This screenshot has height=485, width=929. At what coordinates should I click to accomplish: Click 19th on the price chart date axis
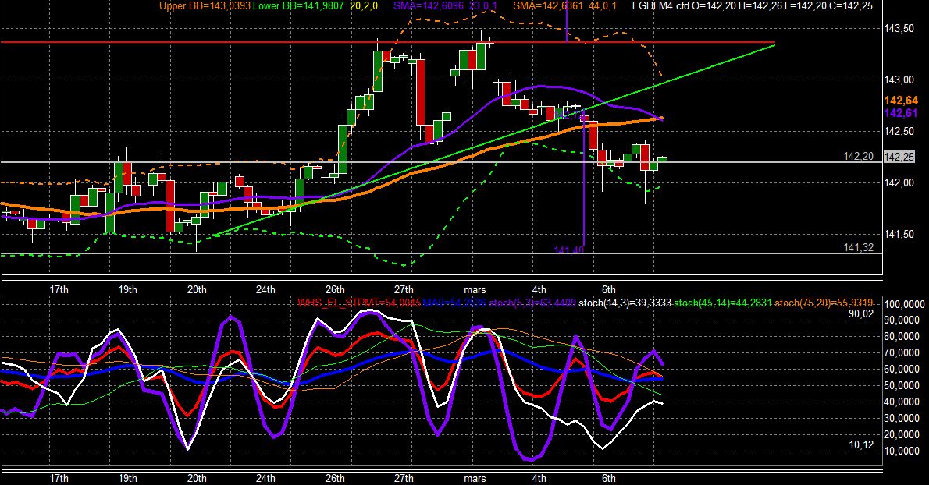coord(127,290)
